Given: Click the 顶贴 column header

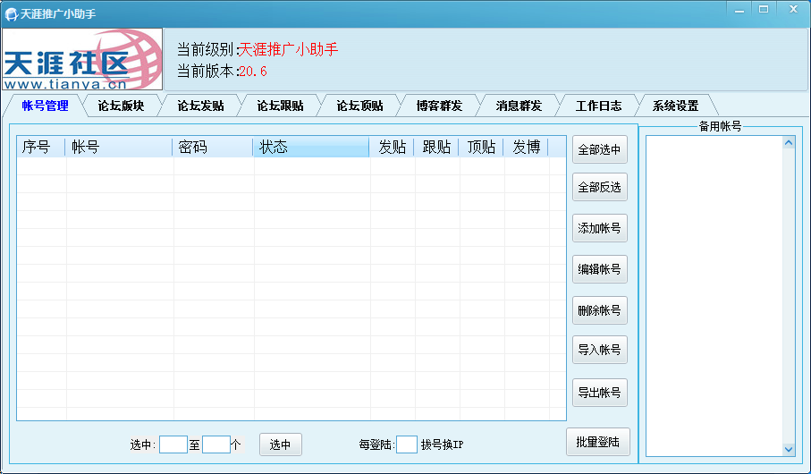Looking at the screenshot, I should coord(481,147).
